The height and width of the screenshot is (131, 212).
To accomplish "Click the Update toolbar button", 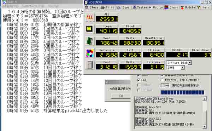I will 188,7.
